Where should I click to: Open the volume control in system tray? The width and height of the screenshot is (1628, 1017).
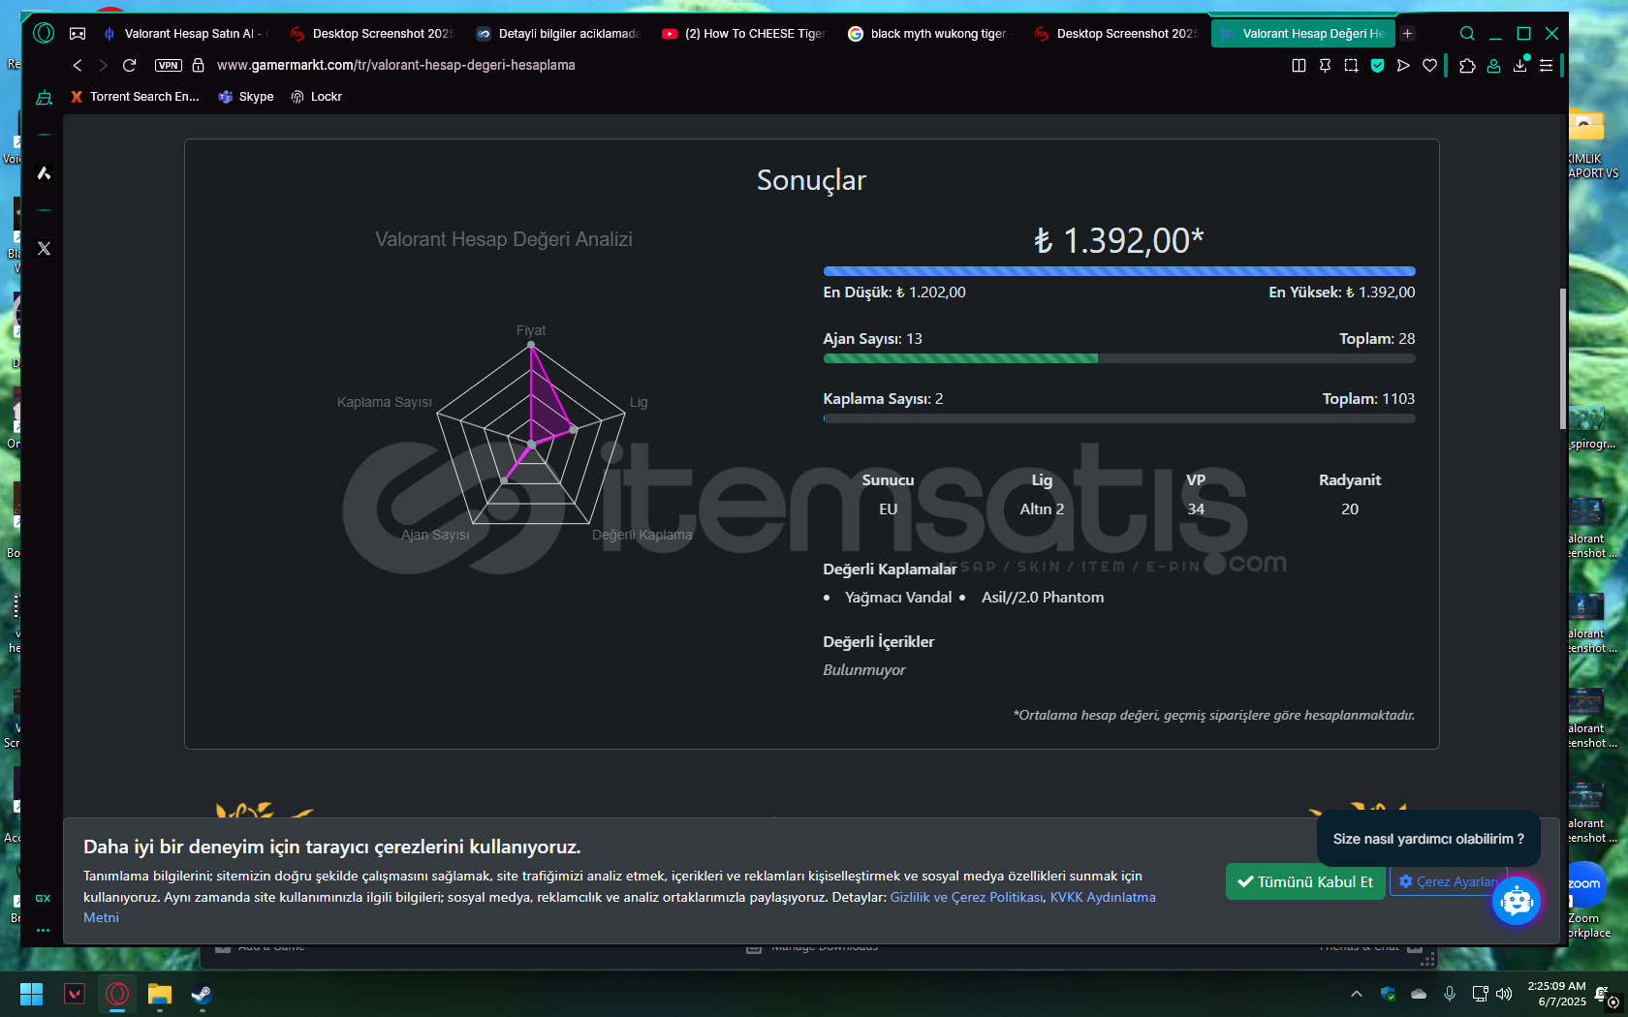click(x=1504, y=994)
